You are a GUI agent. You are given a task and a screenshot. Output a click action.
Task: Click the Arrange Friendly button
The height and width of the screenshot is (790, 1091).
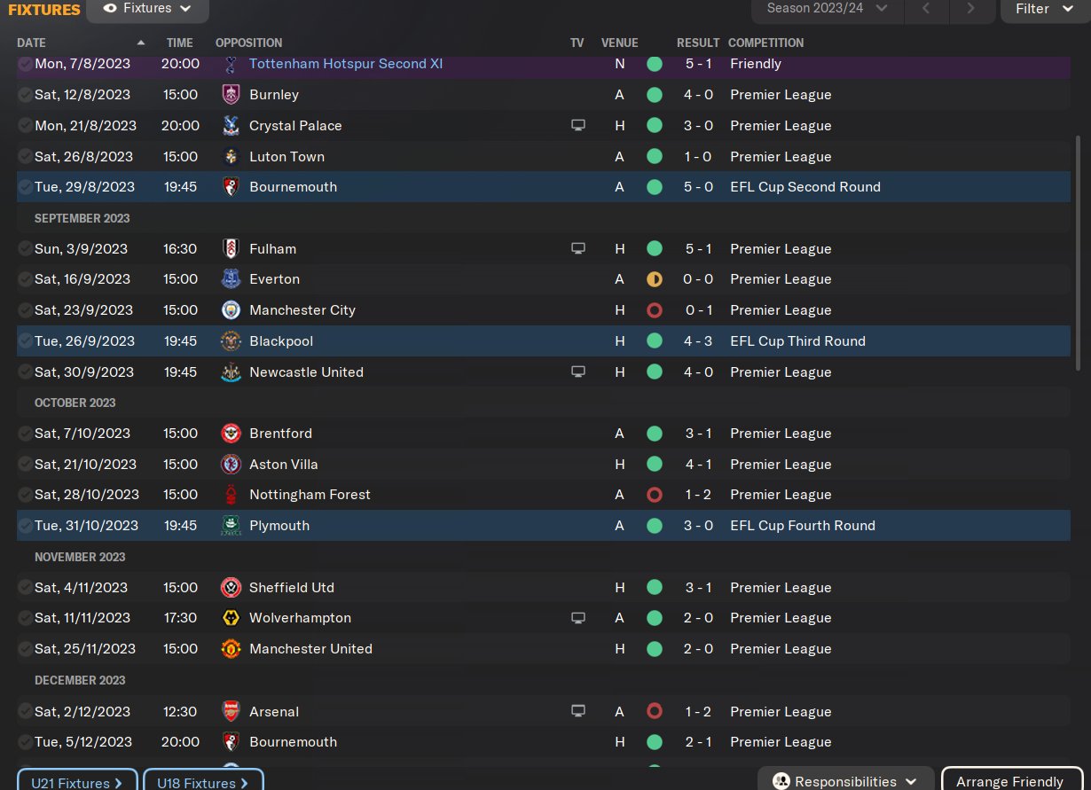tap(1009, 781)
